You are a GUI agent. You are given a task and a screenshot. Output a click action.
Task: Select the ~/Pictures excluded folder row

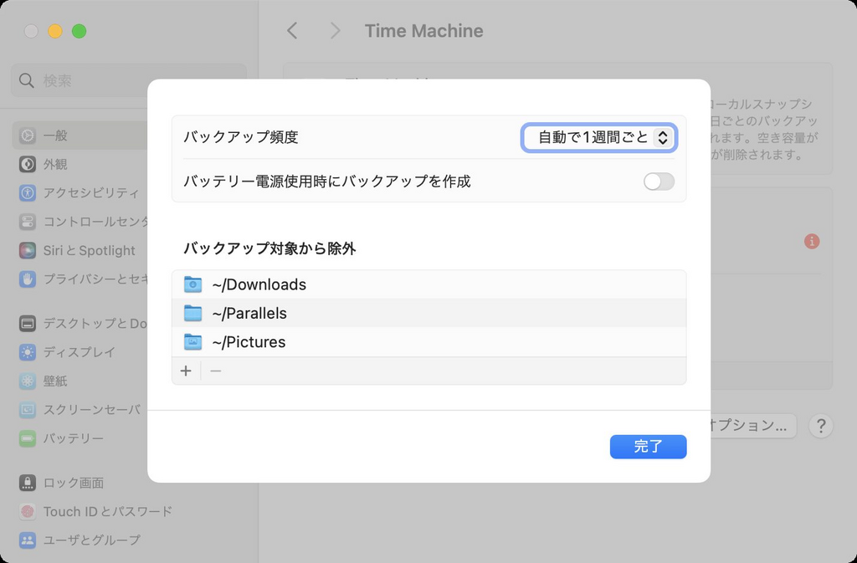(x=429, y=342)
